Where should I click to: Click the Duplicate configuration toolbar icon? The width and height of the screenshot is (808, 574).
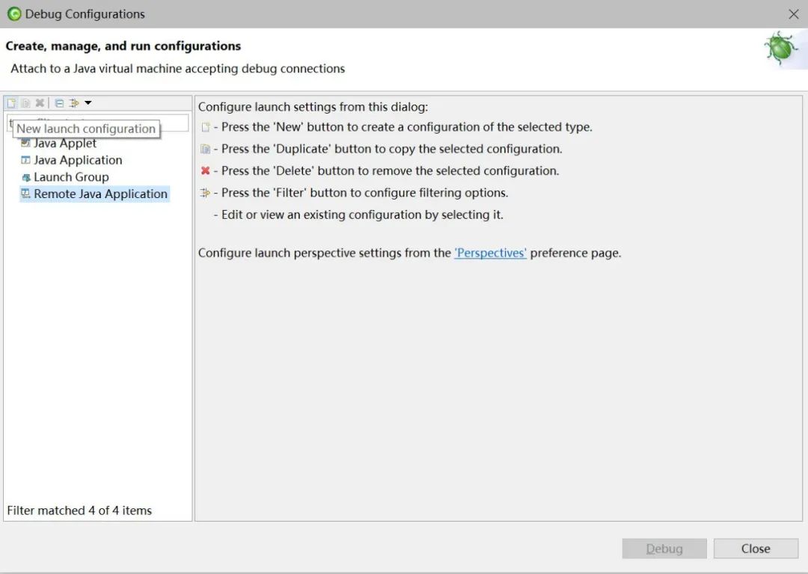click(25, 103)
